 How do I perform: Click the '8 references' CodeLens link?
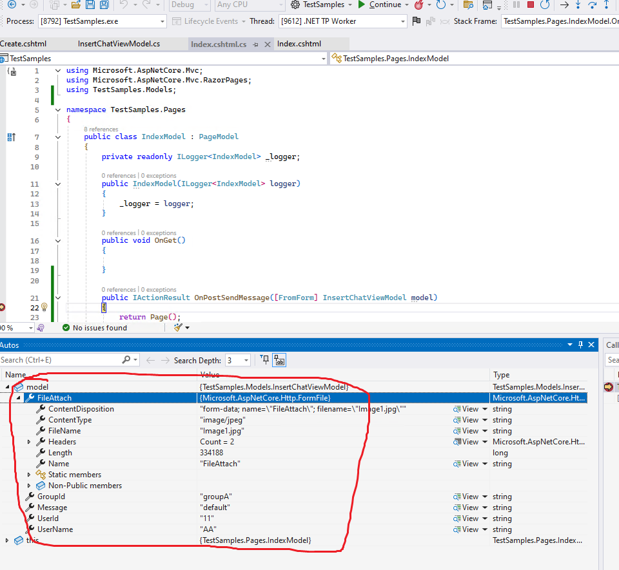tap(101, 129)
